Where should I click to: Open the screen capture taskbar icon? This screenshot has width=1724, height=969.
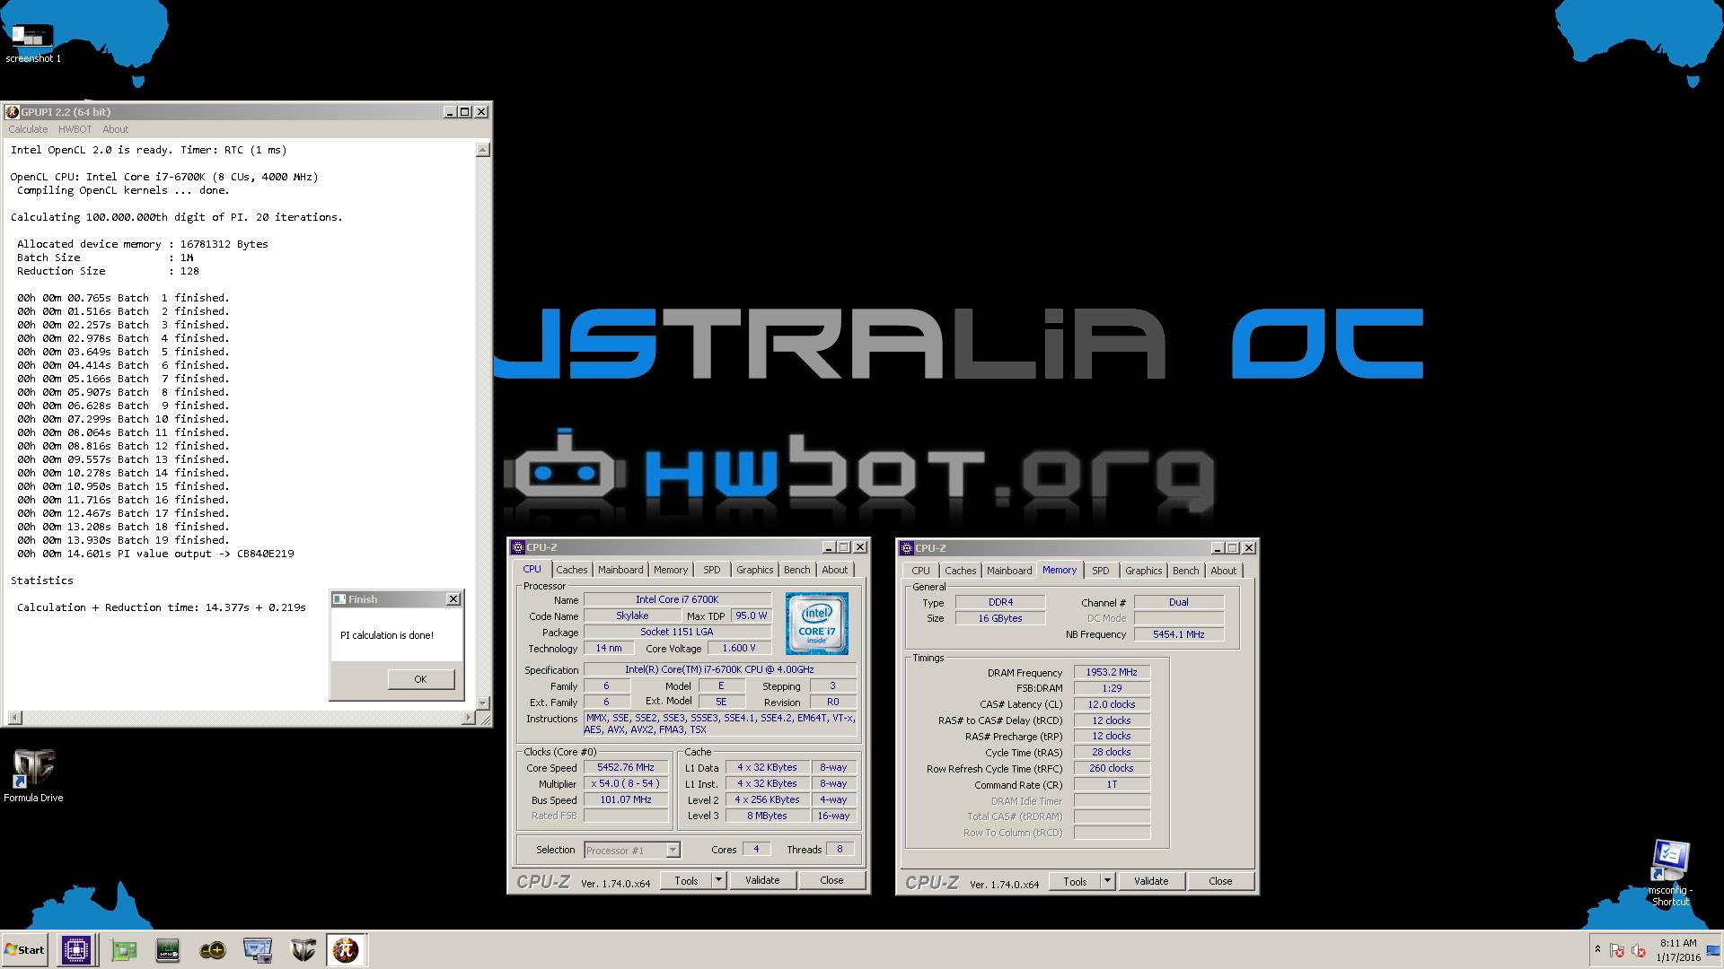[258, 949]
